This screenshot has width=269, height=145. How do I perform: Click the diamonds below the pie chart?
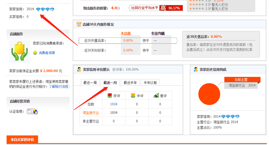coord(230,117)
